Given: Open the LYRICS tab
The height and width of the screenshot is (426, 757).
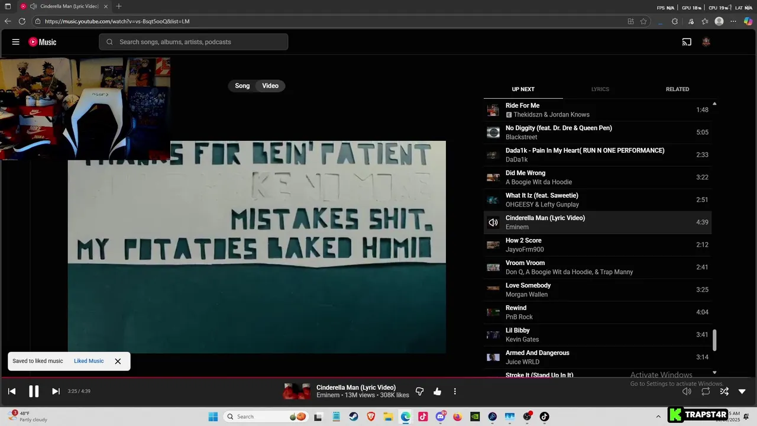Looking at the screenshot, I should tap(600, 89).
